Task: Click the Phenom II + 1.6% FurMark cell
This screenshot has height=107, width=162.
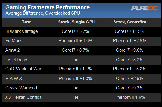Action: [75, 41]
